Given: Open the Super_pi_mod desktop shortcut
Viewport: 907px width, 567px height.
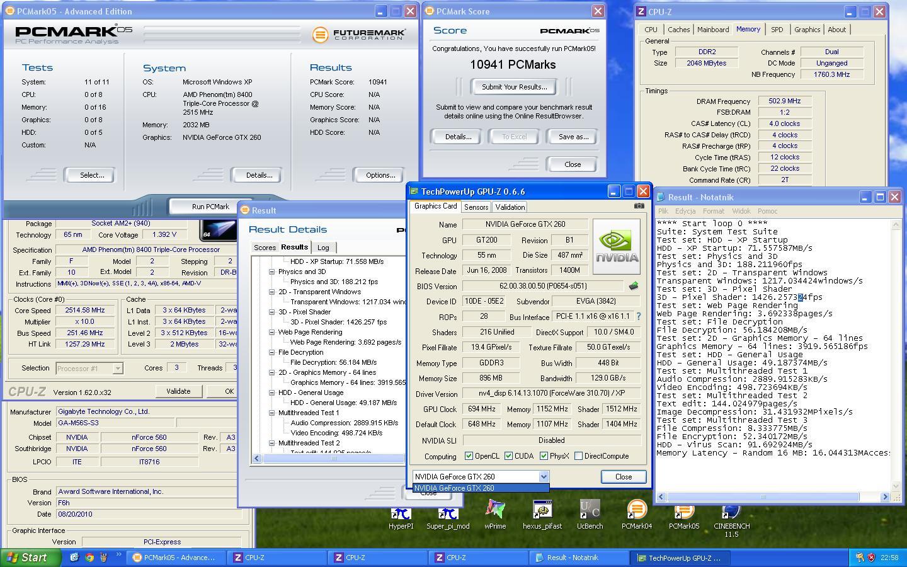Looking at the screenshot, I should click(448, 514).
